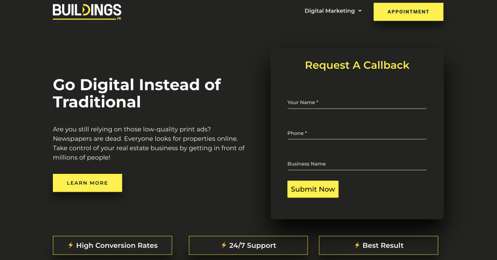497x260 pixels.
Task: Click the word Traditional in the headline
Action: 97,102
